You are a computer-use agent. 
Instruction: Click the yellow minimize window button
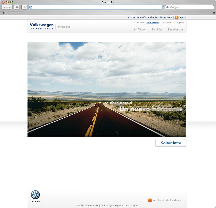(x=7, y=2)
